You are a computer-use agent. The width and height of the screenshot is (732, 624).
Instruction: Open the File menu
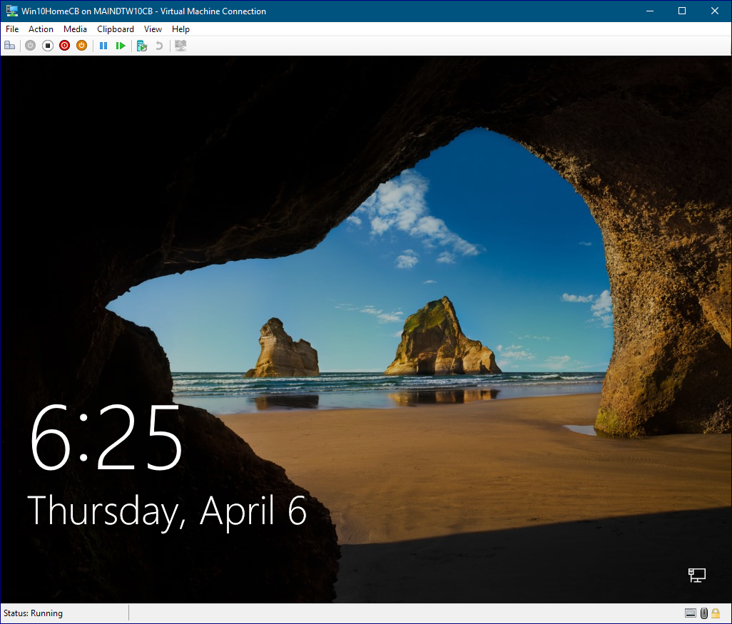click(x=12, y=29)
